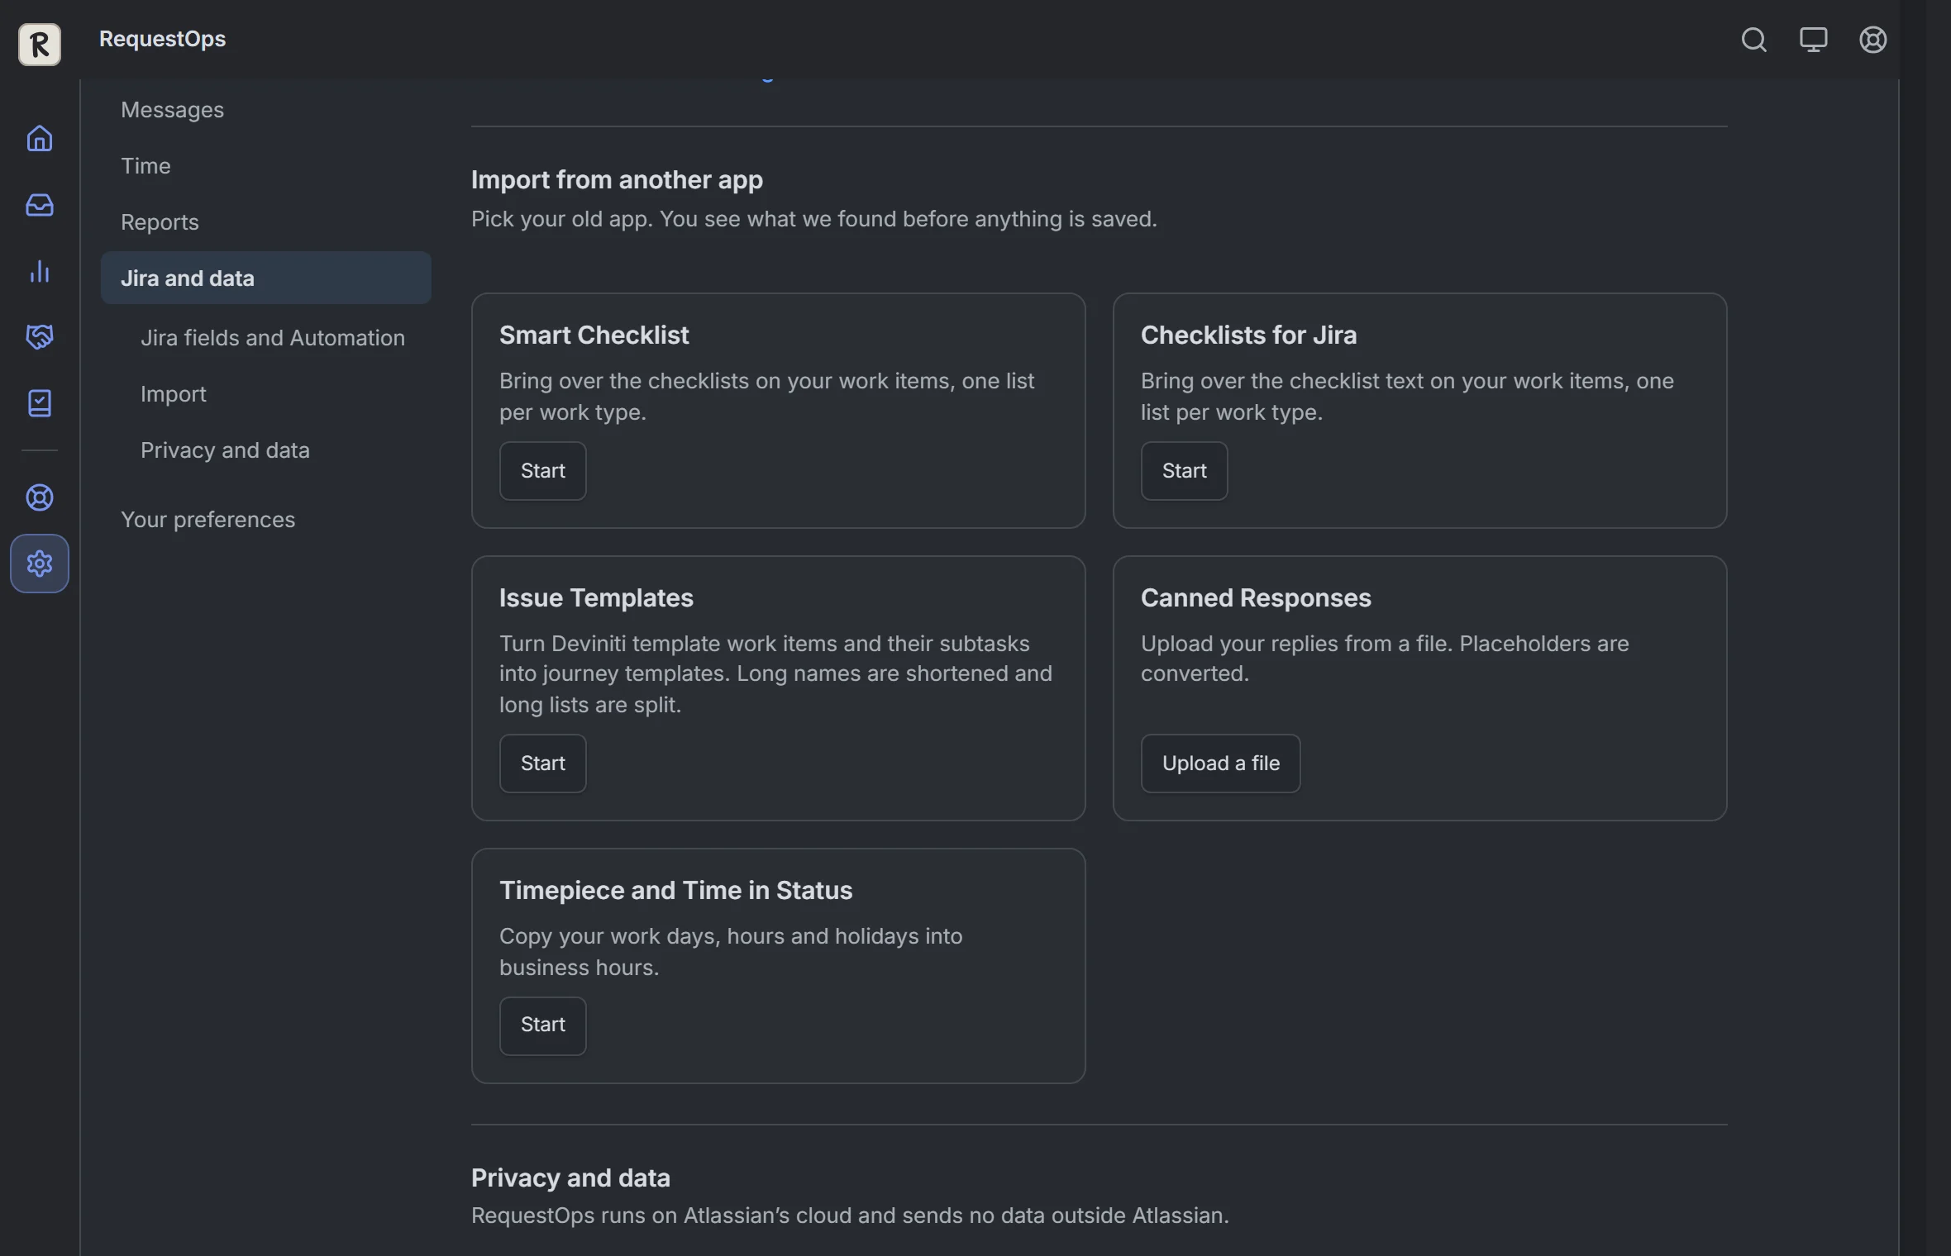Start the Issue Templates import
1951x1256 pixels.
(542, 764)
